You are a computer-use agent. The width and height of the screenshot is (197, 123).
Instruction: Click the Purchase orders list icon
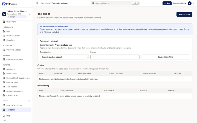point(4,36)
